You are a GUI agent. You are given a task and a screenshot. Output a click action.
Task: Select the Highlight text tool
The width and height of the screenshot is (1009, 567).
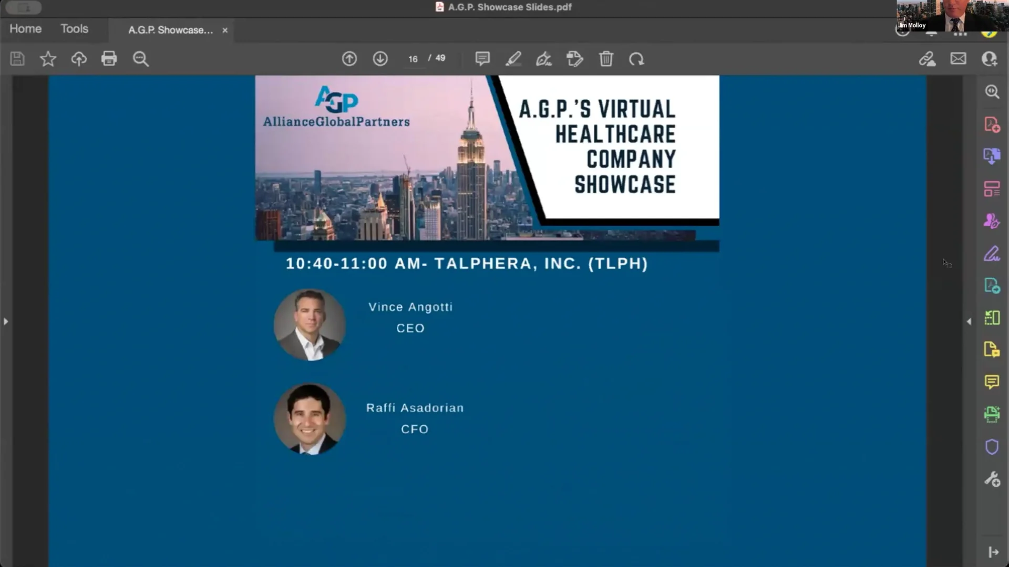tap(514, 59)
